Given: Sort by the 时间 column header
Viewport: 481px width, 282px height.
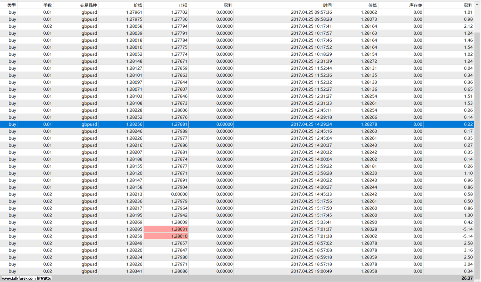Looking at the screenshot, I should coord(327,5).
